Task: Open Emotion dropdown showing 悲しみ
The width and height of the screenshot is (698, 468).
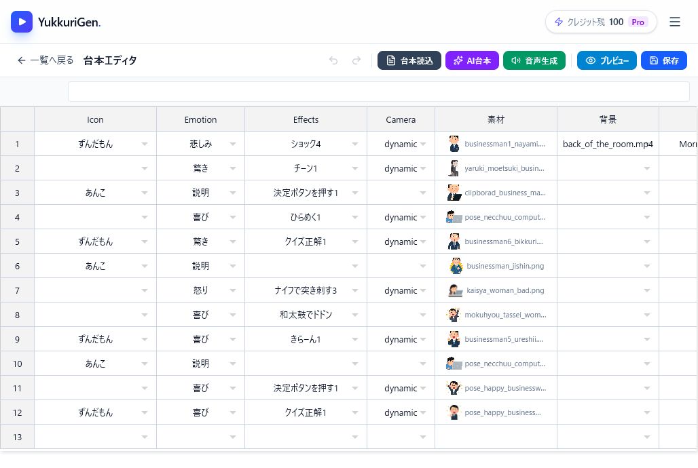Action: pos(232,144)
